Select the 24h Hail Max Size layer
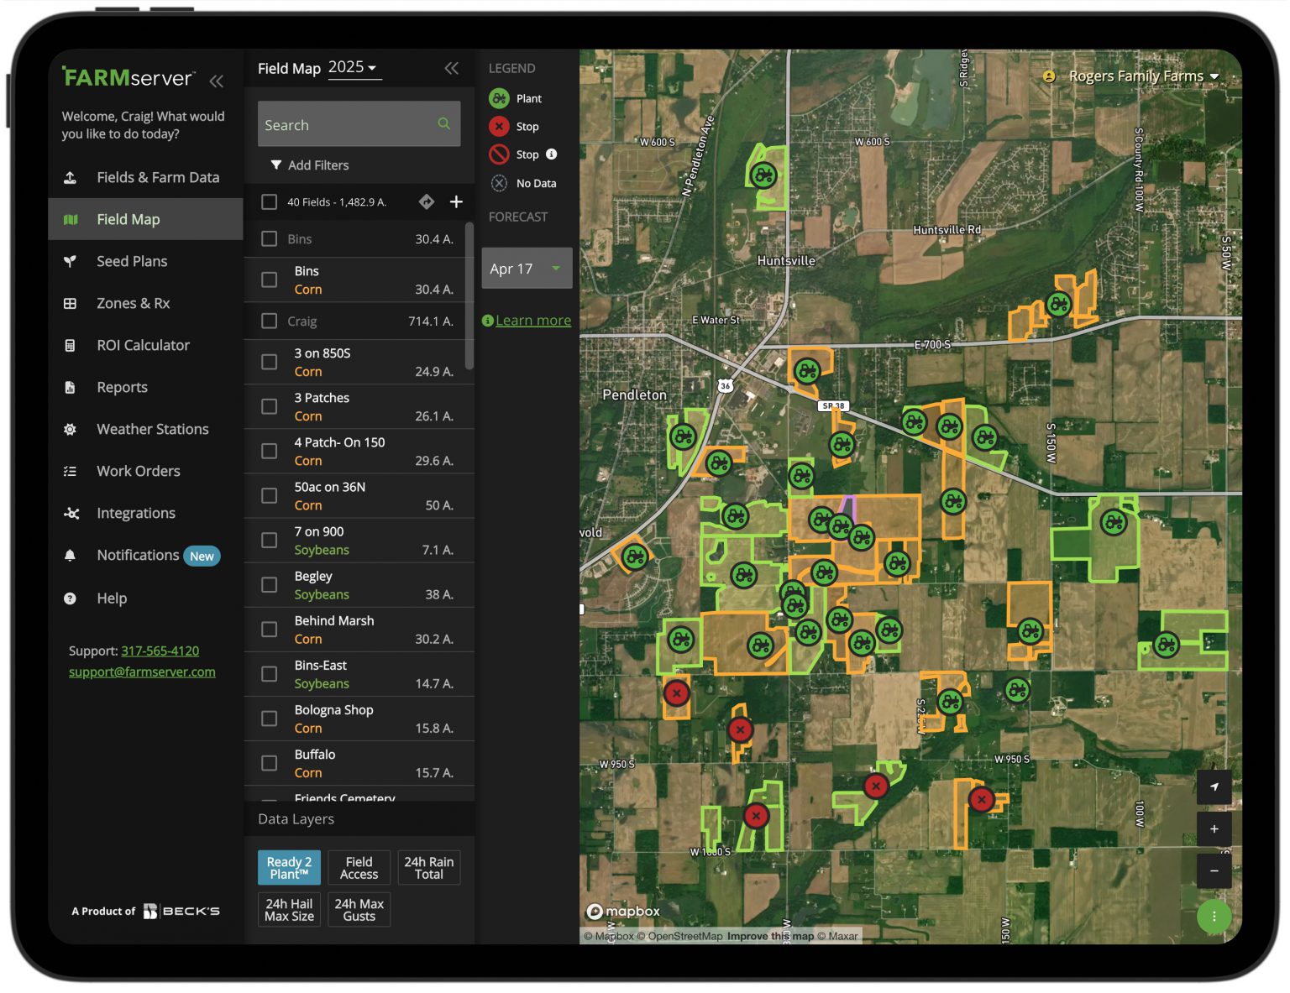 (x=289, y=910)
